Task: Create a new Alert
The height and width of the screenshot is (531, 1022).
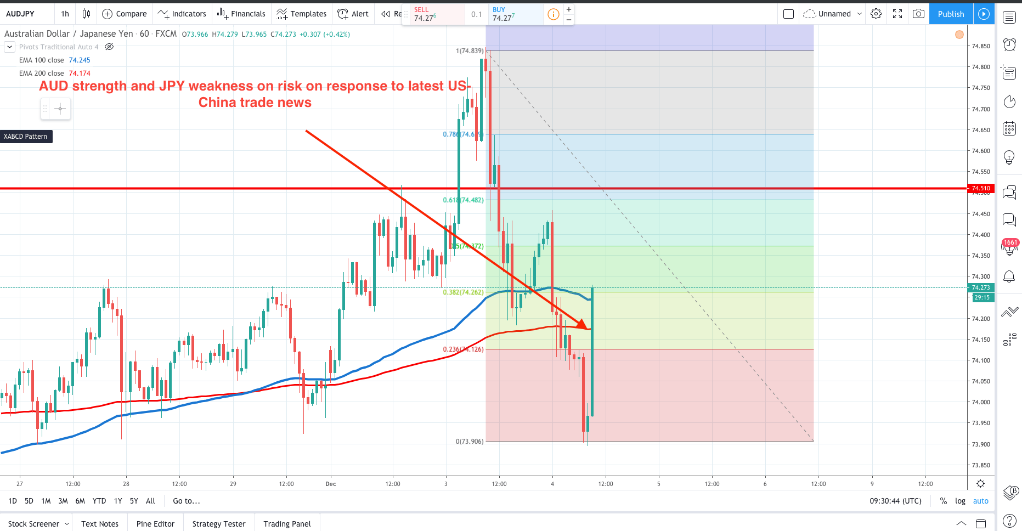Action: tap(353, 14)
